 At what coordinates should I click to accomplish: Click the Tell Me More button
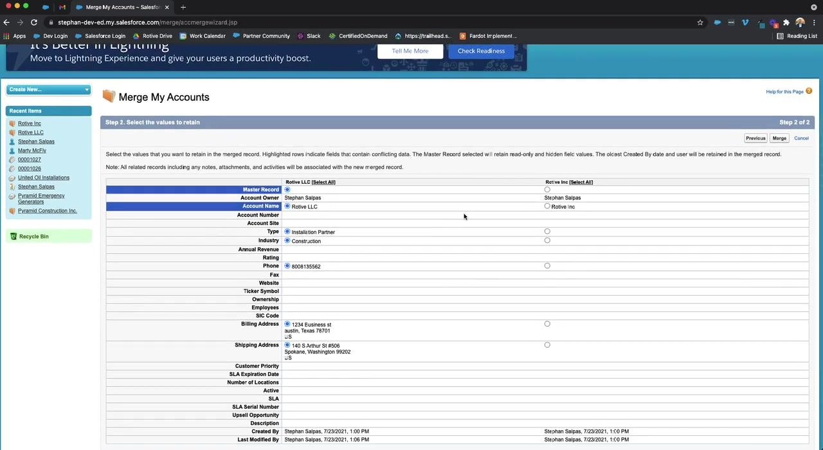click(x=410, y=51)
